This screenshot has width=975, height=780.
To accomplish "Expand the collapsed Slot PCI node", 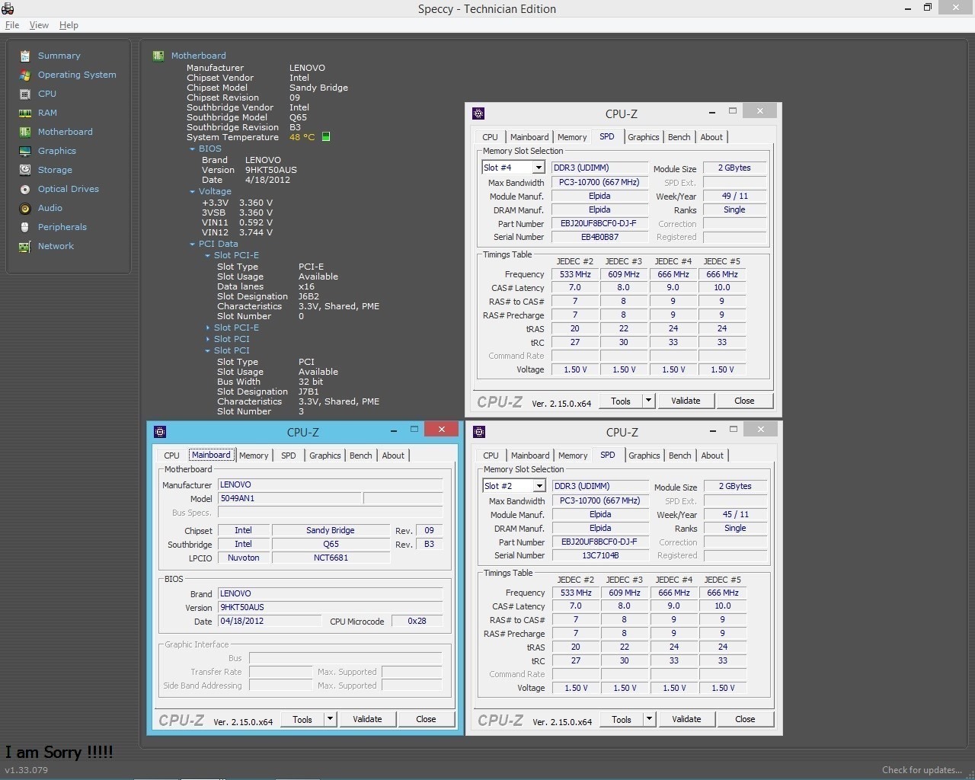I will pos(207,340).
